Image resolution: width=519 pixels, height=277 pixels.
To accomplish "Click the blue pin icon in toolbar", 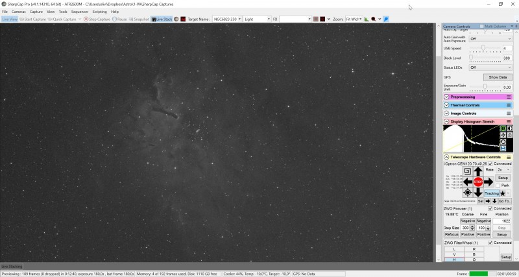I will click(x=386, y=19).
